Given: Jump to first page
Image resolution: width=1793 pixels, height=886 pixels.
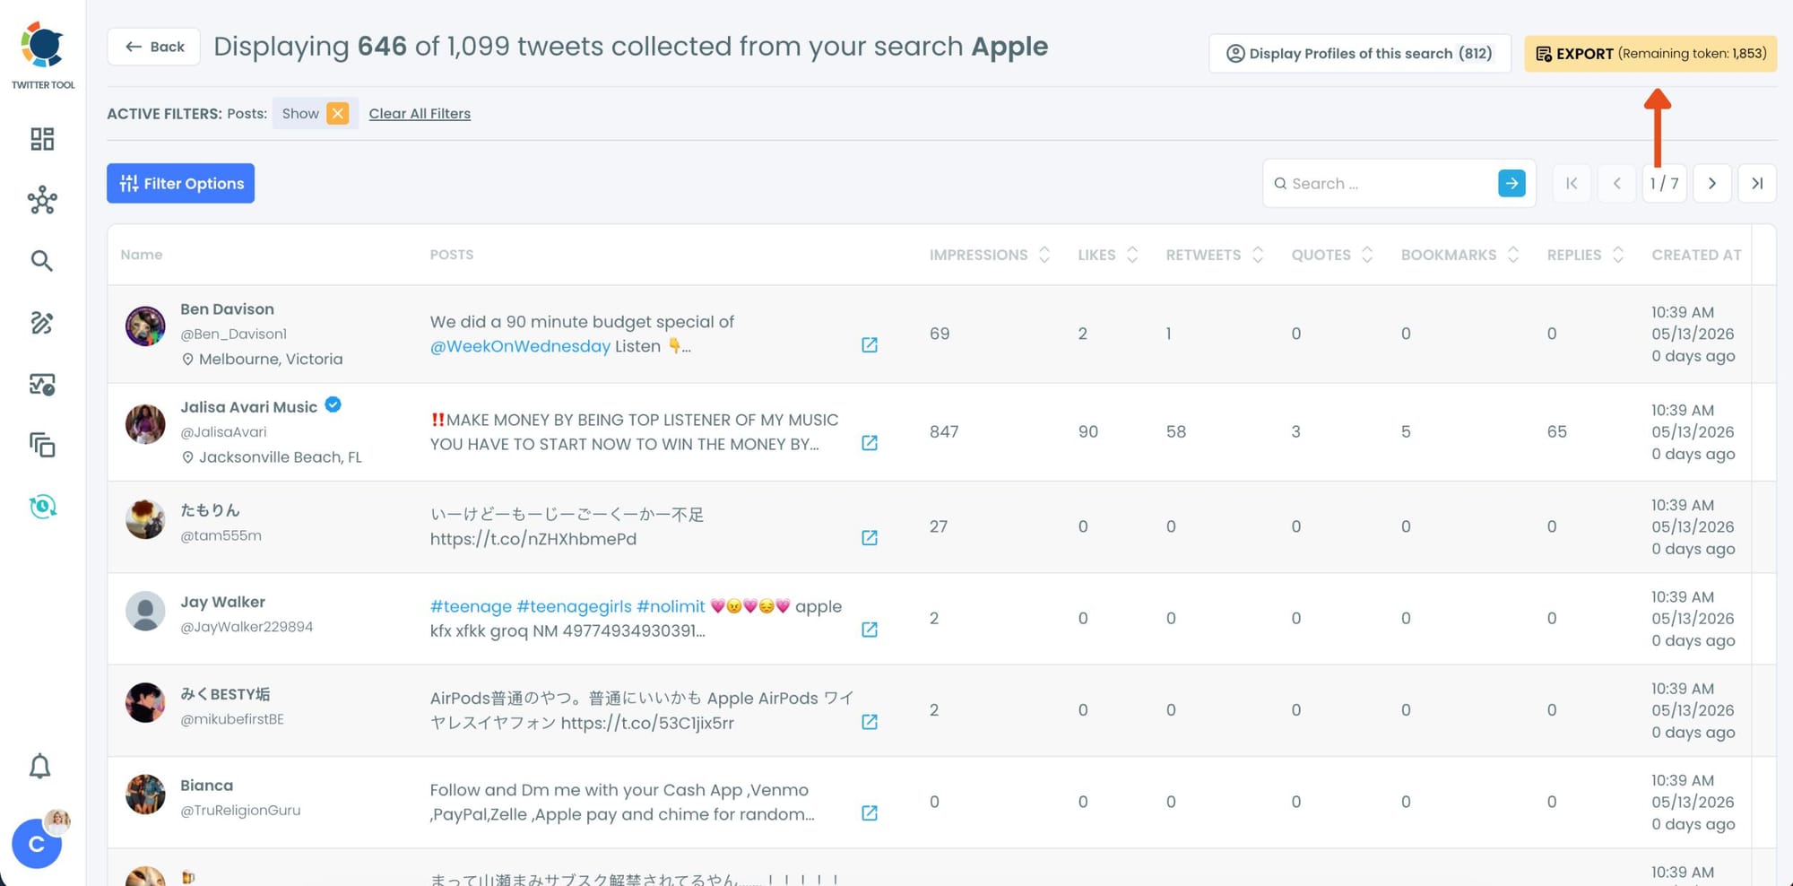Looking at the screenshot, I should click(1572, 183).
